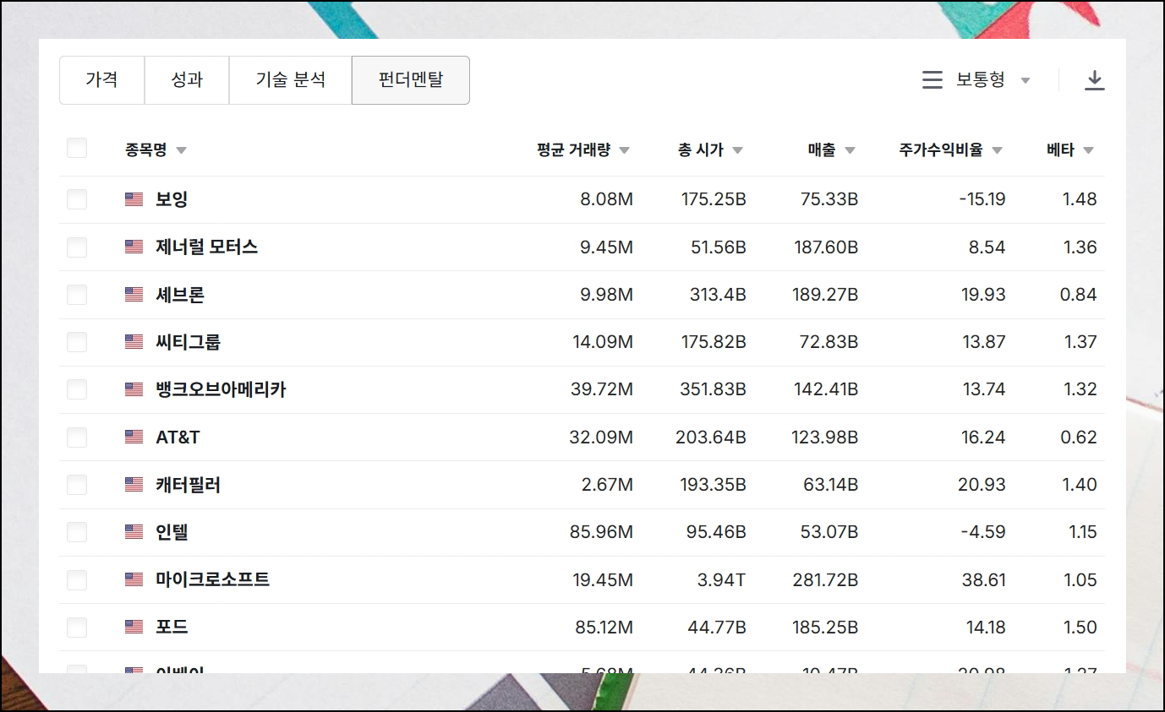Open the 뱅크오브아메리카 stock link
Image resolution: width=1165 pixels, height=712 pixels.
221,389
